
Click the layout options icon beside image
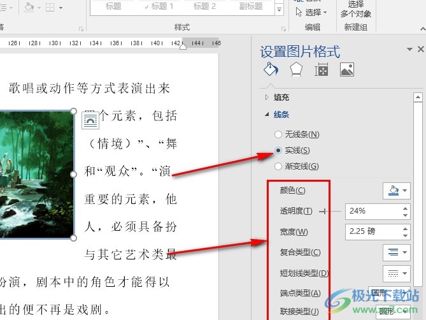pos(90,120)
